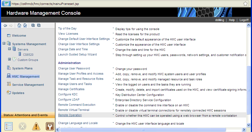Open Remote Command Execution link
The width and height of the screenshot is (252, 132).
pos(77,105)
